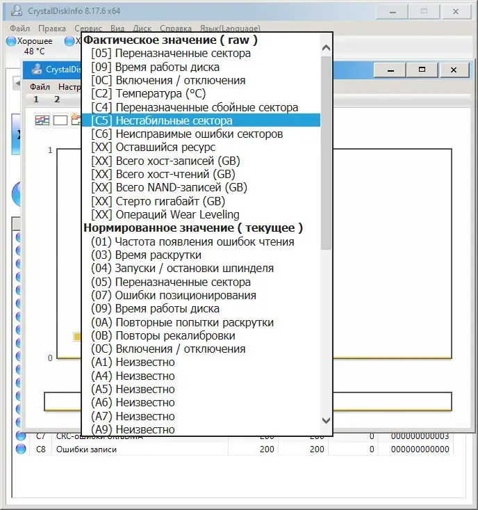Select [0C] Включения / отключения raw item
This screenshot has height=510, width=478.
pos(201,80)
